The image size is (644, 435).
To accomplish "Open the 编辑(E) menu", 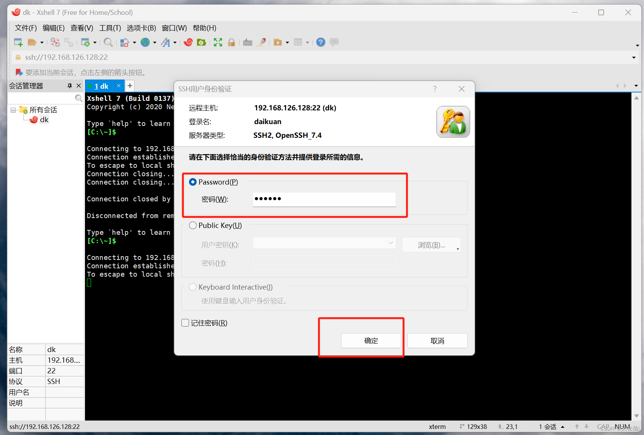I will pos(54,28).
